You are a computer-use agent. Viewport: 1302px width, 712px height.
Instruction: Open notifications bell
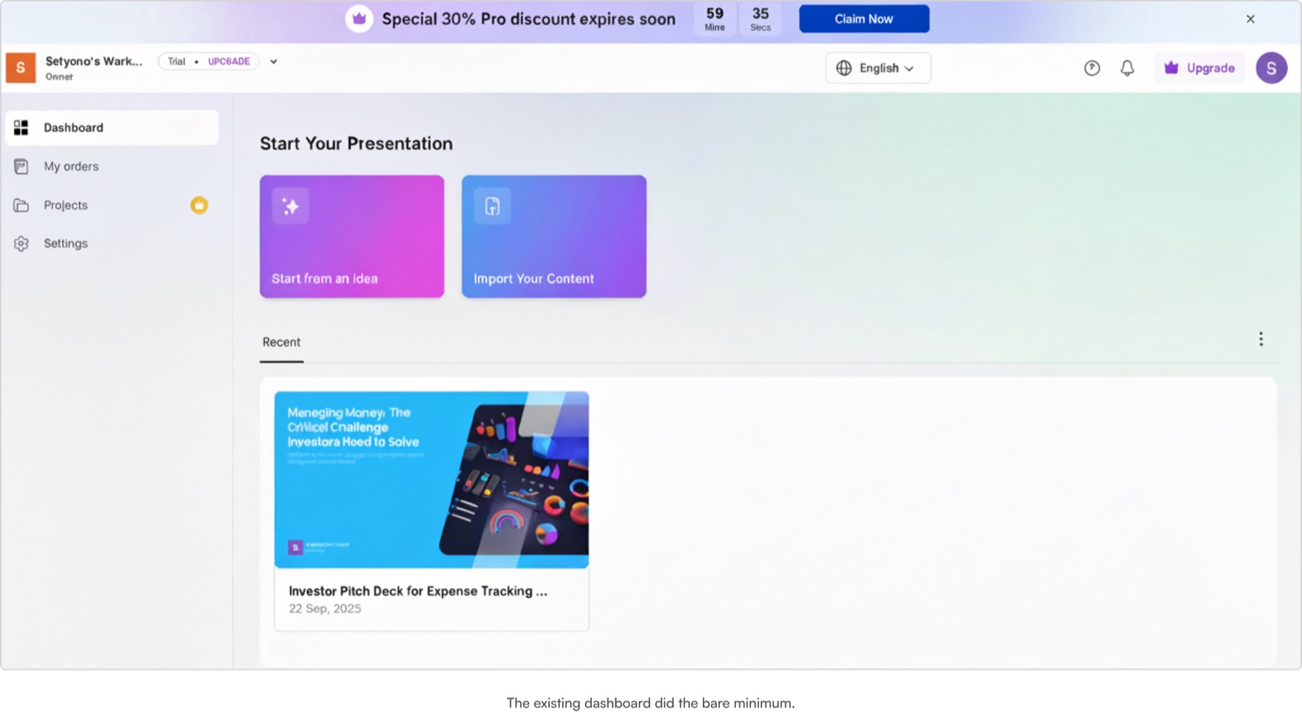click(x=1127, y=68)
